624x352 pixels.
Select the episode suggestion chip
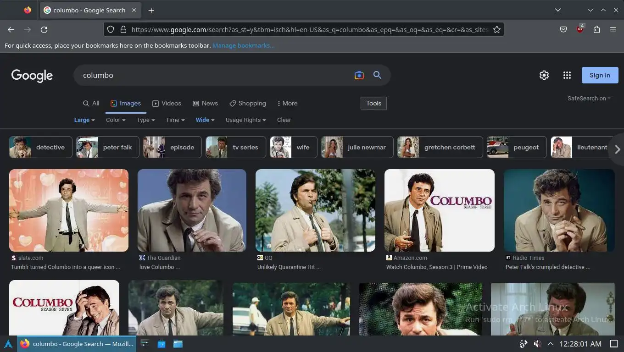click(173, 147)
